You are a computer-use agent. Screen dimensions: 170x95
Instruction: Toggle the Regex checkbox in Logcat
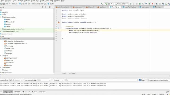140,80
